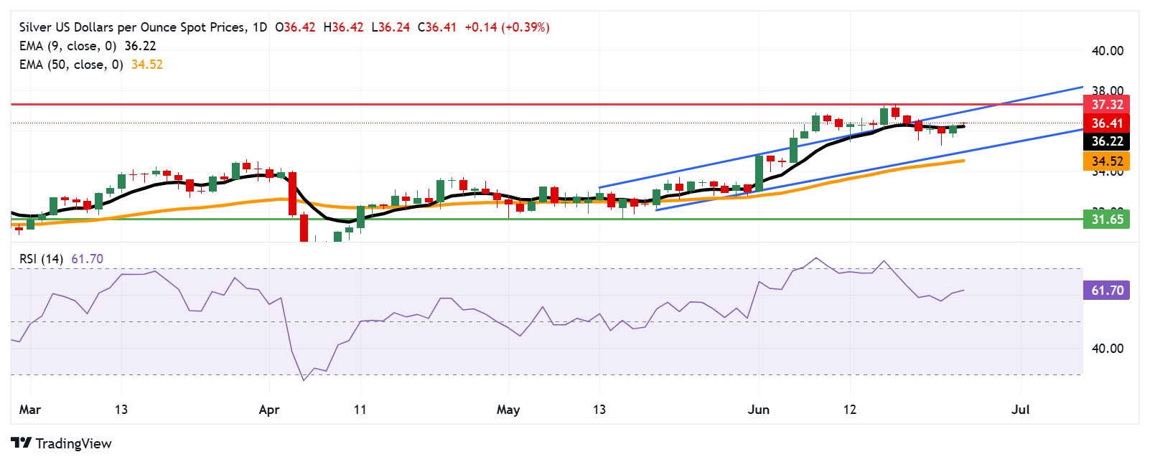Click the red 36.41 current price tag
This screenshot has width=1150, height=462.
coord(1106,123)
